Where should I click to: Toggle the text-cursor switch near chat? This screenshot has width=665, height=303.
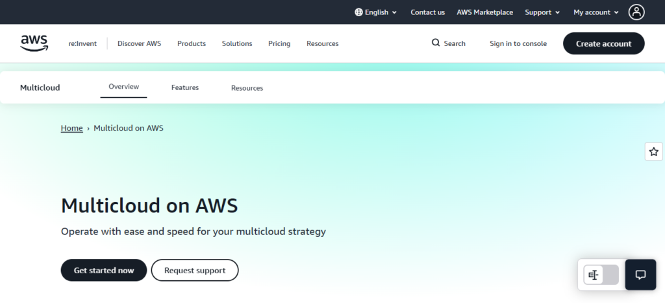(601, 275)
